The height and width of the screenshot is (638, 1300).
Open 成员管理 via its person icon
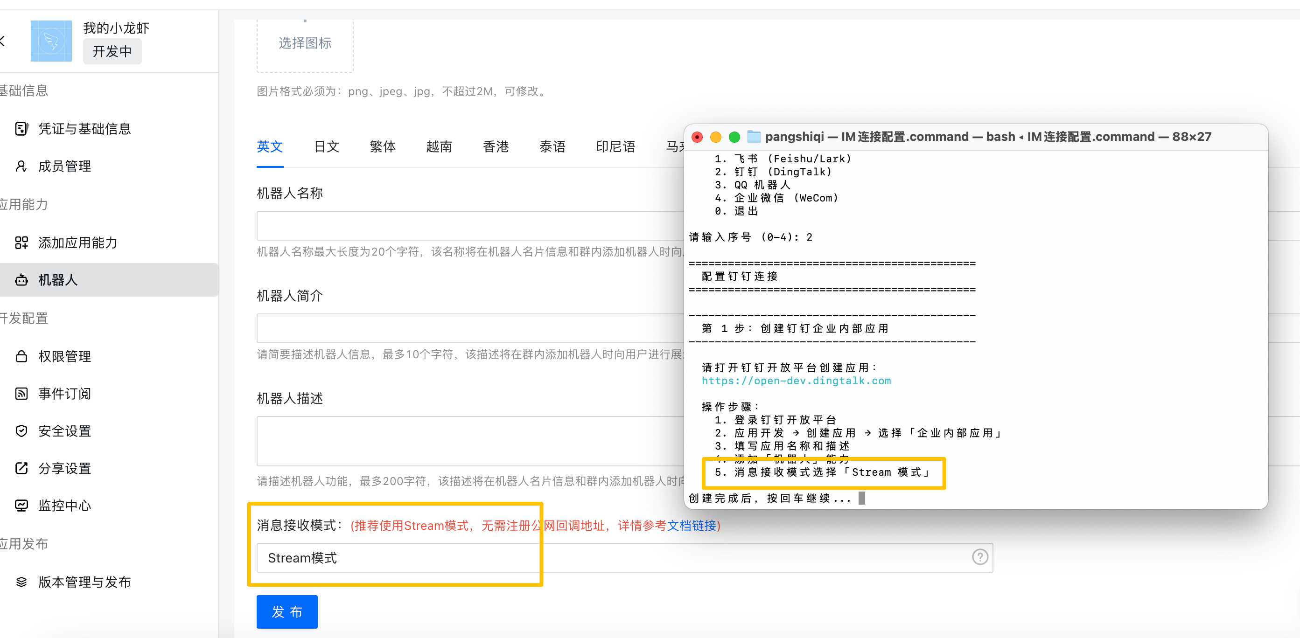[21, 166]
